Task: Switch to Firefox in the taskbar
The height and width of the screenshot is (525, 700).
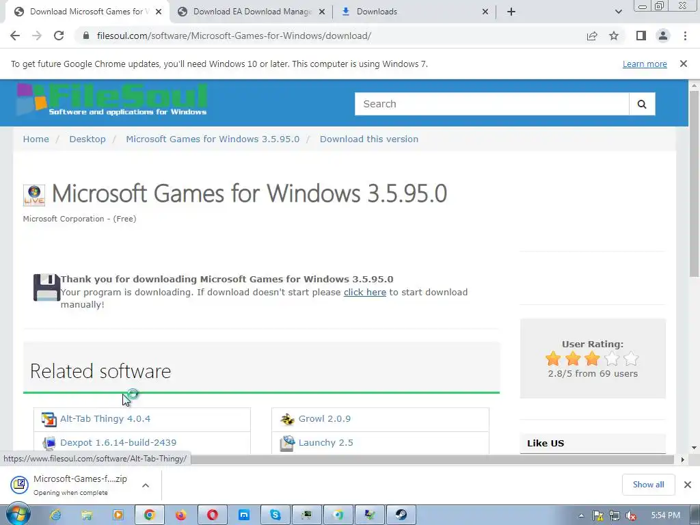Action: coord(180,515)
